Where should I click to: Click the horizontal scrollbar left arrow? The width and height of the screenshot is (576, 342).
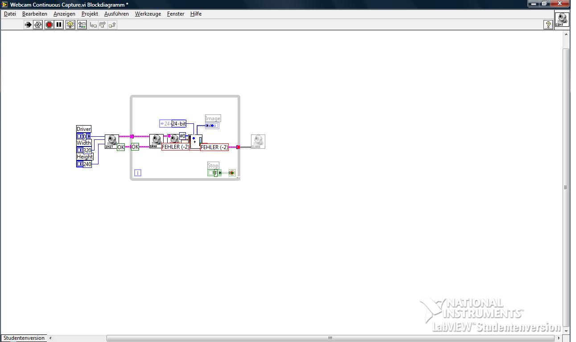(x=50, y=338)
